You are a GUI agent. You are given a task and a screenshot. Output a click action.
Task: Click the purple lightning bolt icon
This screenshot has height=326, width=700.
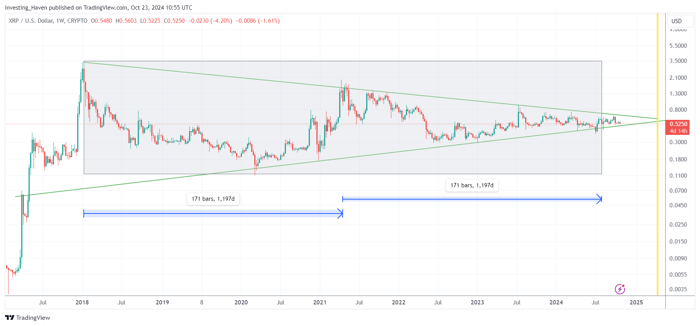pos(620,289)
